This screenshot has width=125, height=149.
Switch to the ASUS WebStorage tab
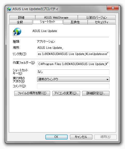click(56, 17)
